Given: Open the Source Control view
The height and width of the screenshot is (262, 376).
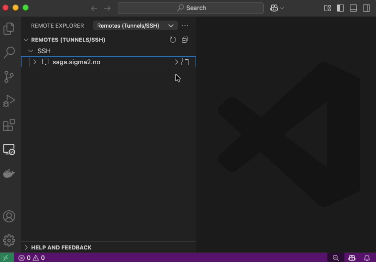Looking at the screenshot, I should (x=9, y=77).
